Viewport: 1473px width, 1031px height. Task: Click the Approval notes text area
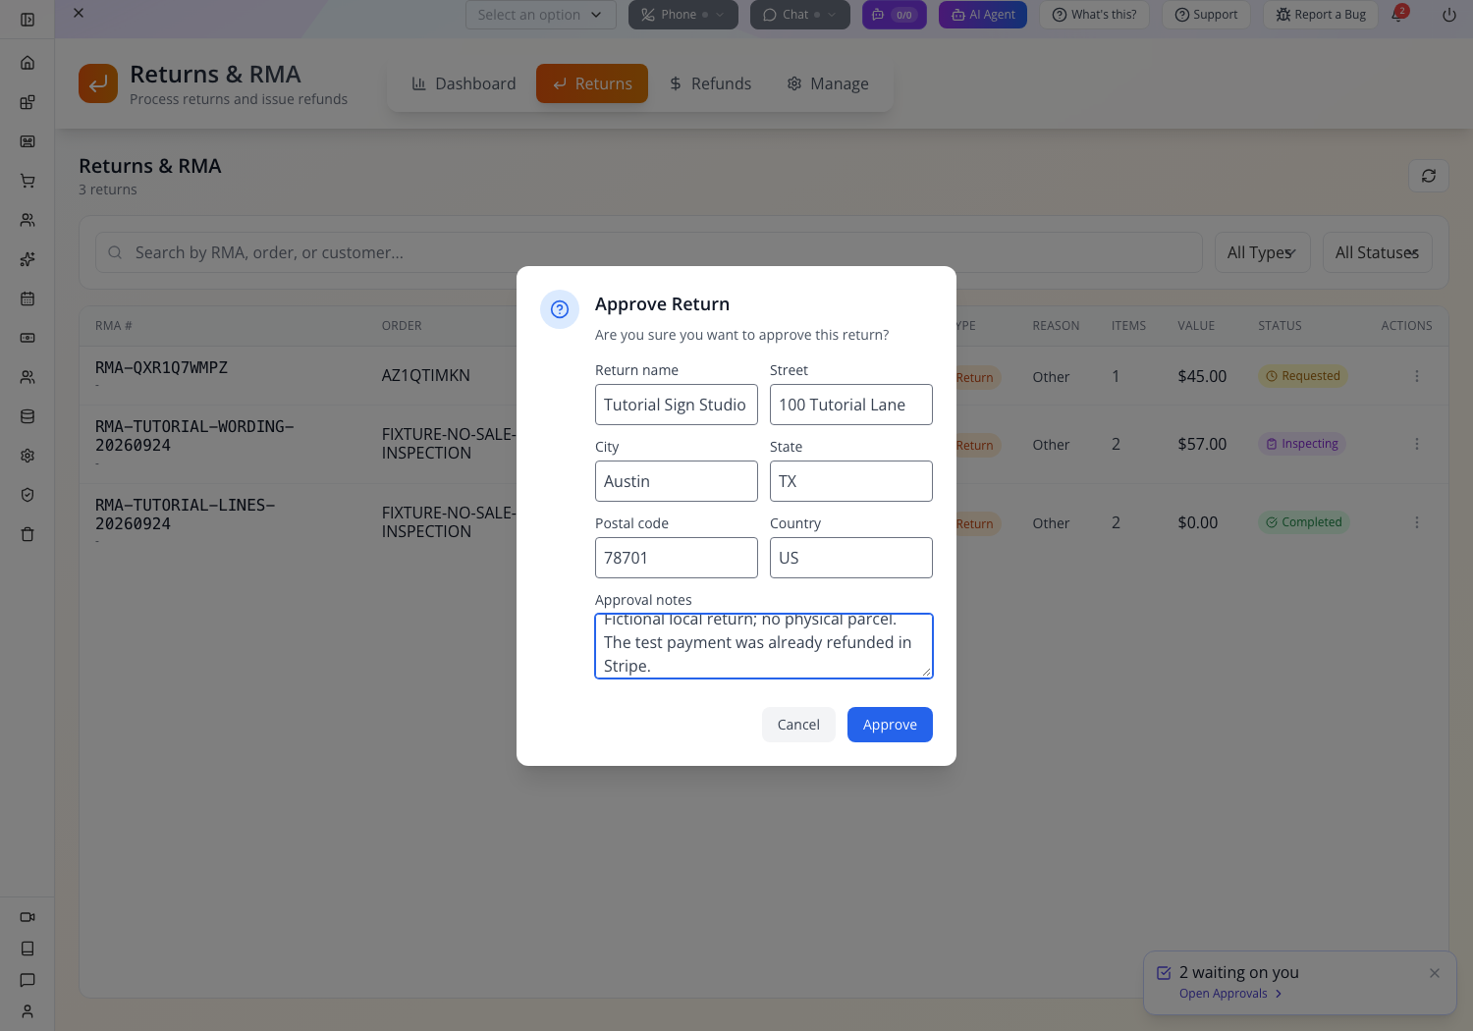pos(764,646)
